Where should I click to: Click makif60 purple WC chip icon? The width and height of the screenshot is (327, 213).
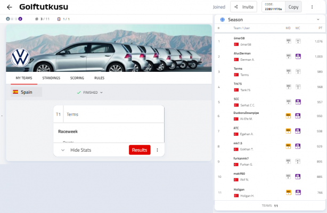(298, 177)
